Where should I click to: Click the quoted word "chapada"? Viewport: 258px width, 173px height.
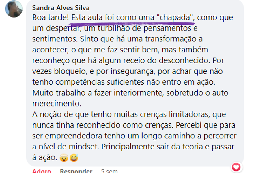[176, 18]
